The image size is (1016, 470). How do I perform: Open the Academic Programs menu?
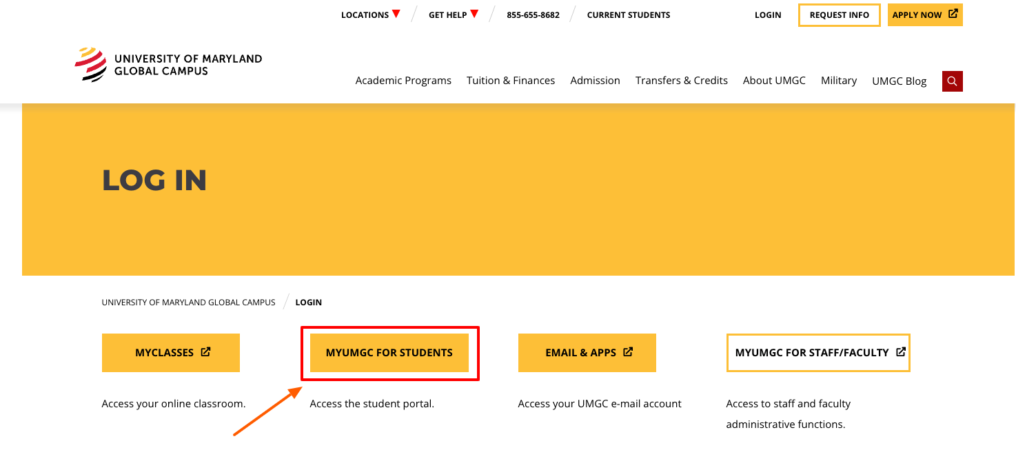coord(403,81)
